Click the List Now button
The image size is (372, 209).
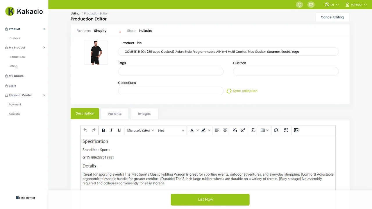pos(210,199)
